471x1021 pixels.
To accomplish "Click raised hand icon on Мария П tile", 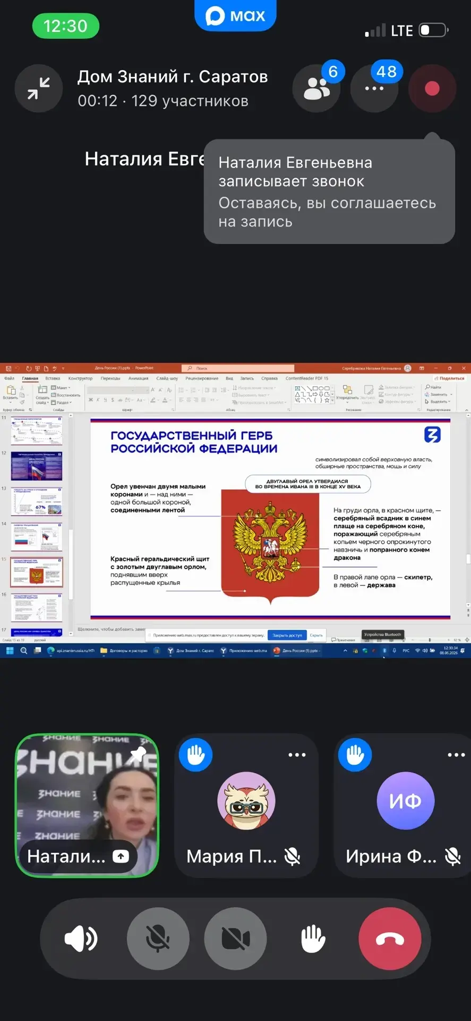I will (x=196, y=755).
